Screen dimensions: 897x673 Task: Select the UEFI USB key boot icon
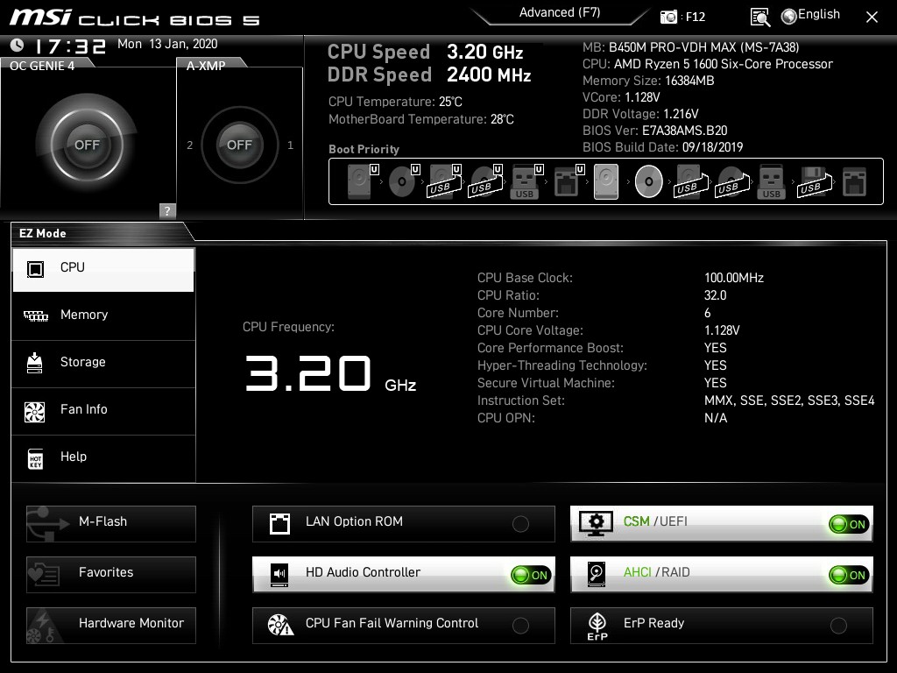526,181
